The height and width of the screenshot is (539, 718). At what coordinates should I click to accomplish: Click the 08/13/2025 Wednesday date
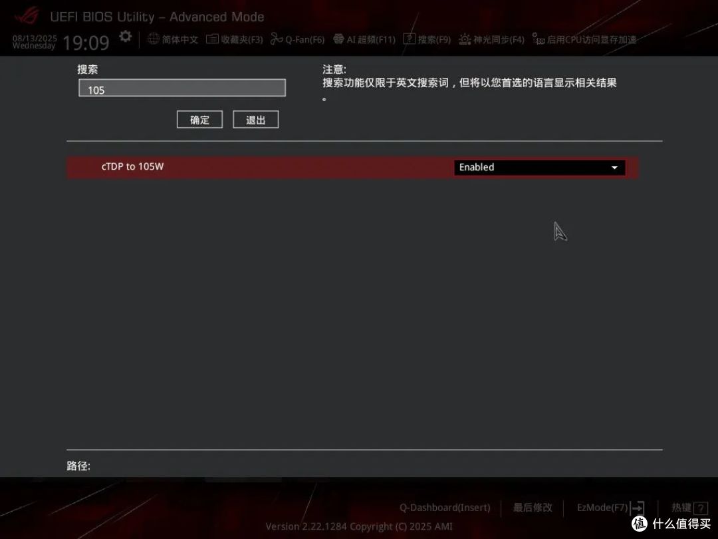tap(35, 42)
